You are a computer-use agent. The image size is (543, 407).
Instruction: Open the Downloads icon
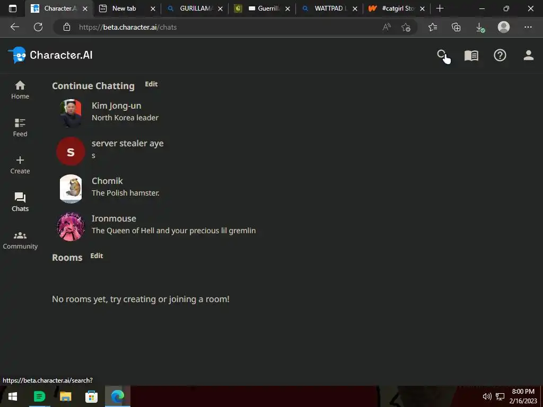(x=480, y=27)
